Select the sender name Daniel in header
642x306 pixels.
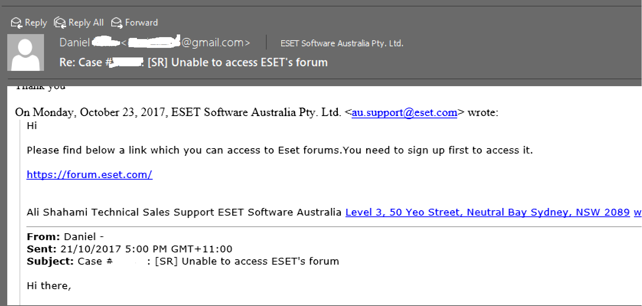pos(75,43)
